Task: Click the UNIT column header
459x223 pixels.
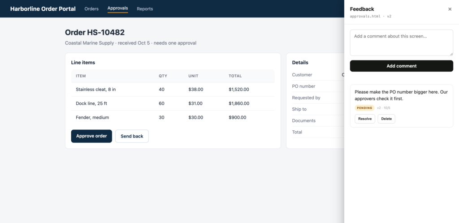Action: [x=193, y=76]
